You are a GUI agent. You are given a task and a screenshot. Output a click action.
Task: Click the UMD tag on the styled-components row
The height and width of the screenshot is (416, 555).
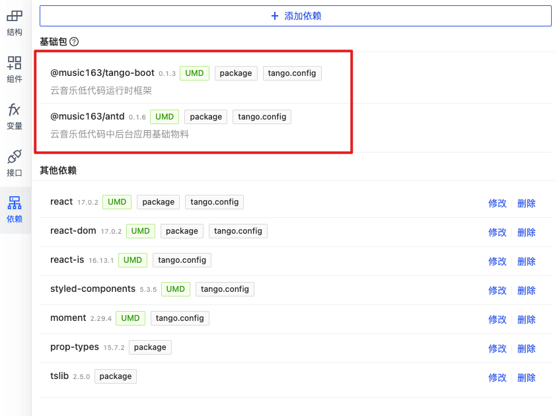click(176, 289)
